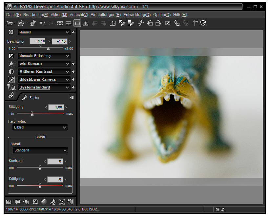Switch to the thumbnail view icon

coord(60,23)
